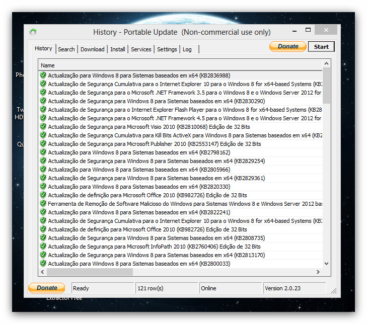Select Visio 2010 (KB2810068) update text
The width and height of the screenshot is (367, 324).
(x=149, y=127)
